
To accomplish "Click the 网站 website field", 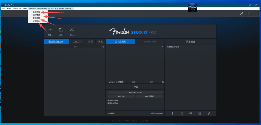I will tap(151, 82).
